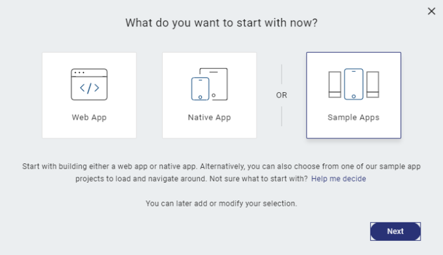This screenshot has height=255, width=443.
Task: Select the Web App browser-window icon
Action: pos(89,85)
